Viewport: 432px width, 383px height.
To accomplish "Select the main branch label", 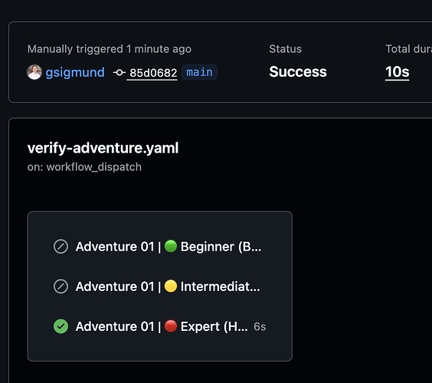I will click(x=199, y=72).
